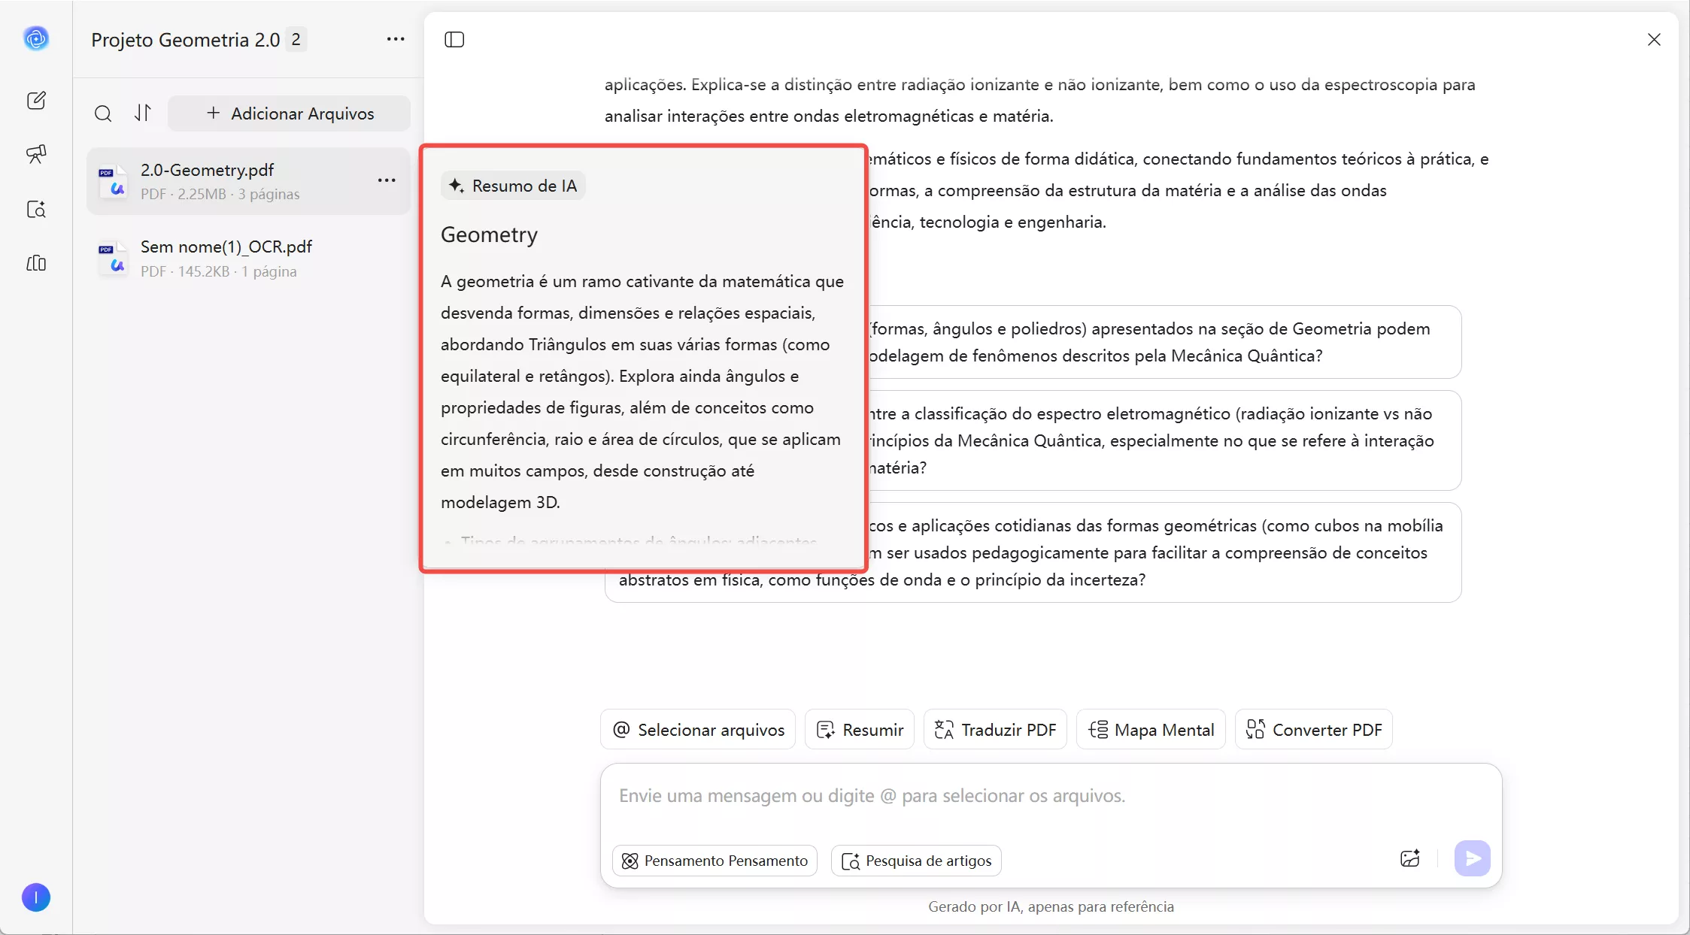The width and height of the screenshot is (1690, 935).
Task: Select the Traduzir PDF action
Action: [x=994, y=729]
